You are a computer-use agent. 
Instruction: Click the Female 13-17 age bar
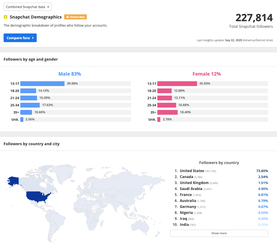177,84
